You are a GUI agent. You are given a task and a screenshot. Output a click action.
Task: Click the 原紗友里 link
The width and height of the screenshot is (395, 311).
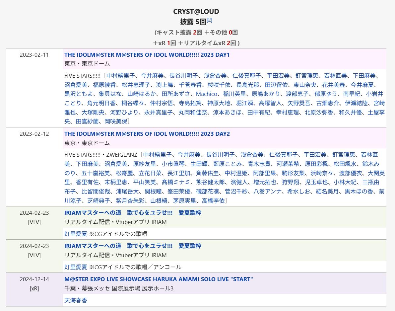(144, 164)
